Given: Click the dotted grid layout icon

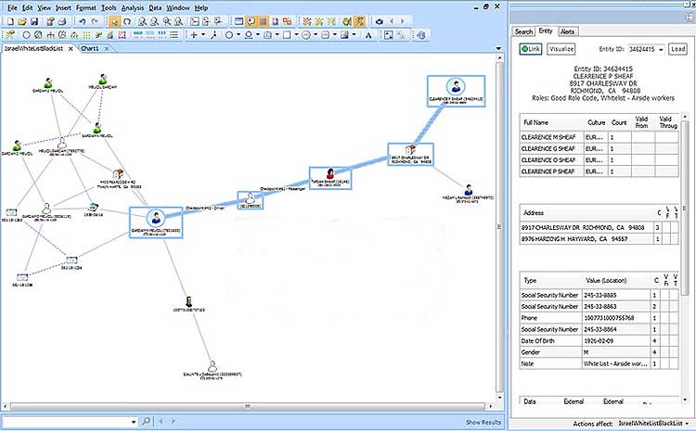Looking at the screenshot, I should (x=86, y=34).
